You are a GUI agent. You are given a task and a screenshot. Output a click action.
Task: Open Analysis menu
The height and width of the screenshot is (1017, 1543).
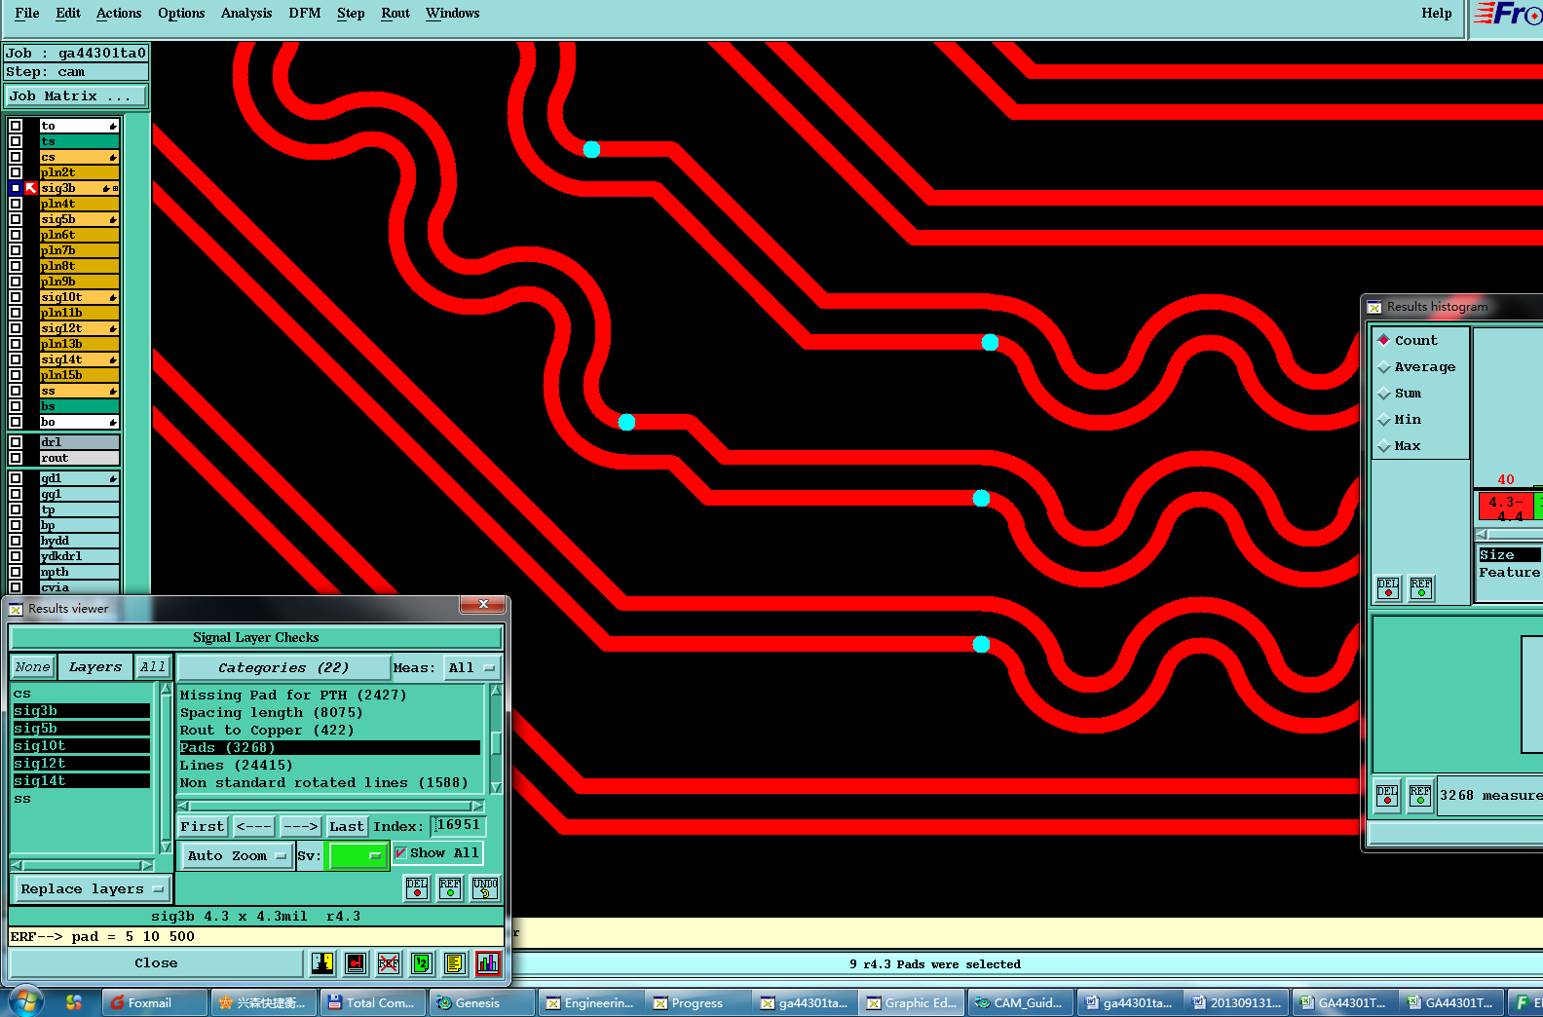pyautogui.click(x=246, y=13)
